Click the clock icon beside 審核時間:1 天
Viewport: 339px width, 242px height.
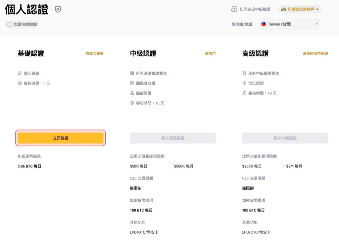[x=20, y=83]
